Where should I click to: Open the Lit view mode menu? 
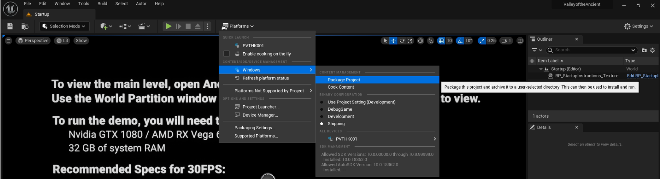[62, 41]
